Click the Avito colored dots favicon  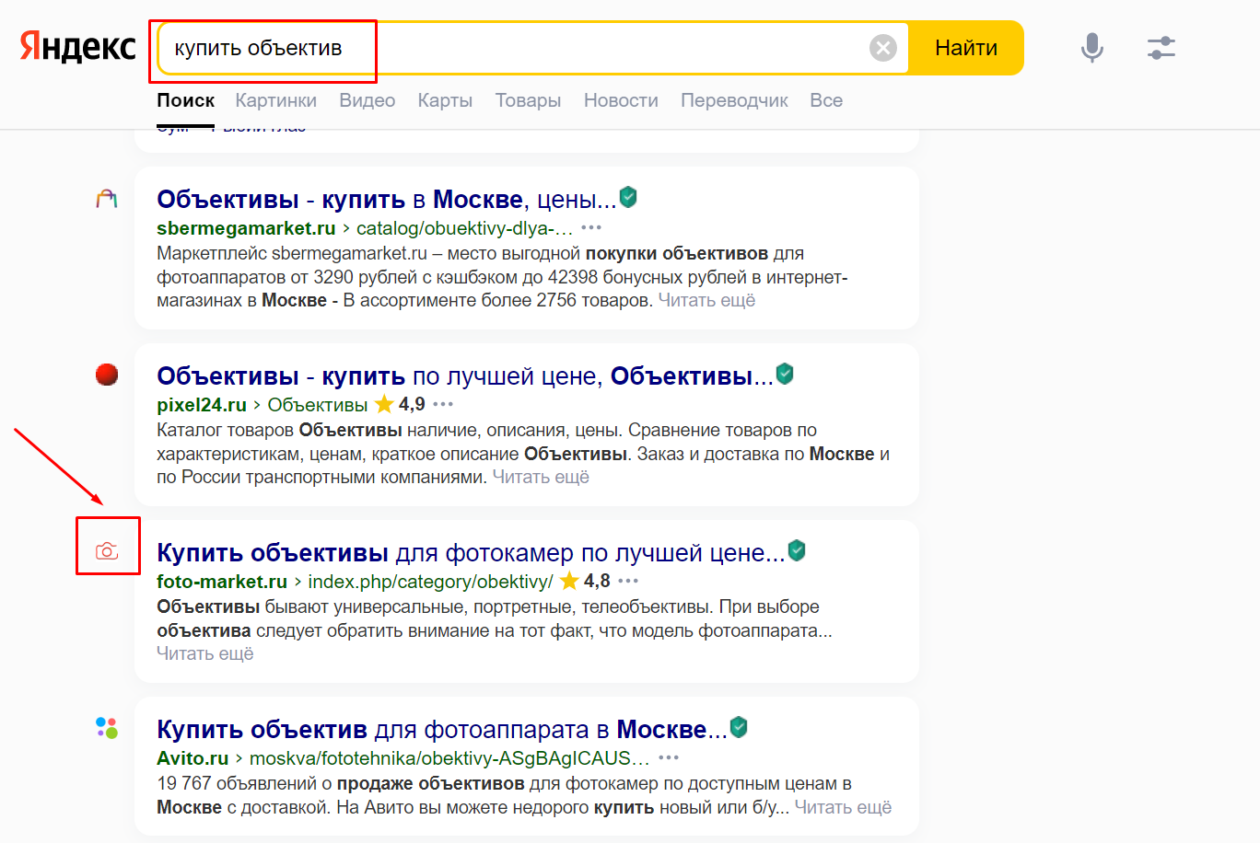(107, 728)
